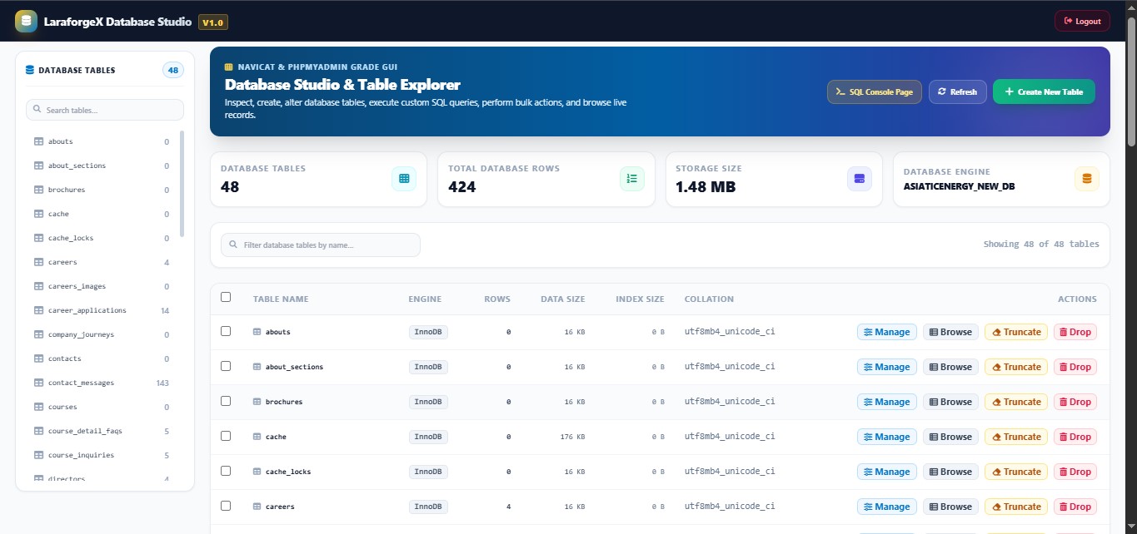Click the 176 KB data size for cache
Image resolution: width=1137 pixels, height=534 pixels.
pos(571,437)
